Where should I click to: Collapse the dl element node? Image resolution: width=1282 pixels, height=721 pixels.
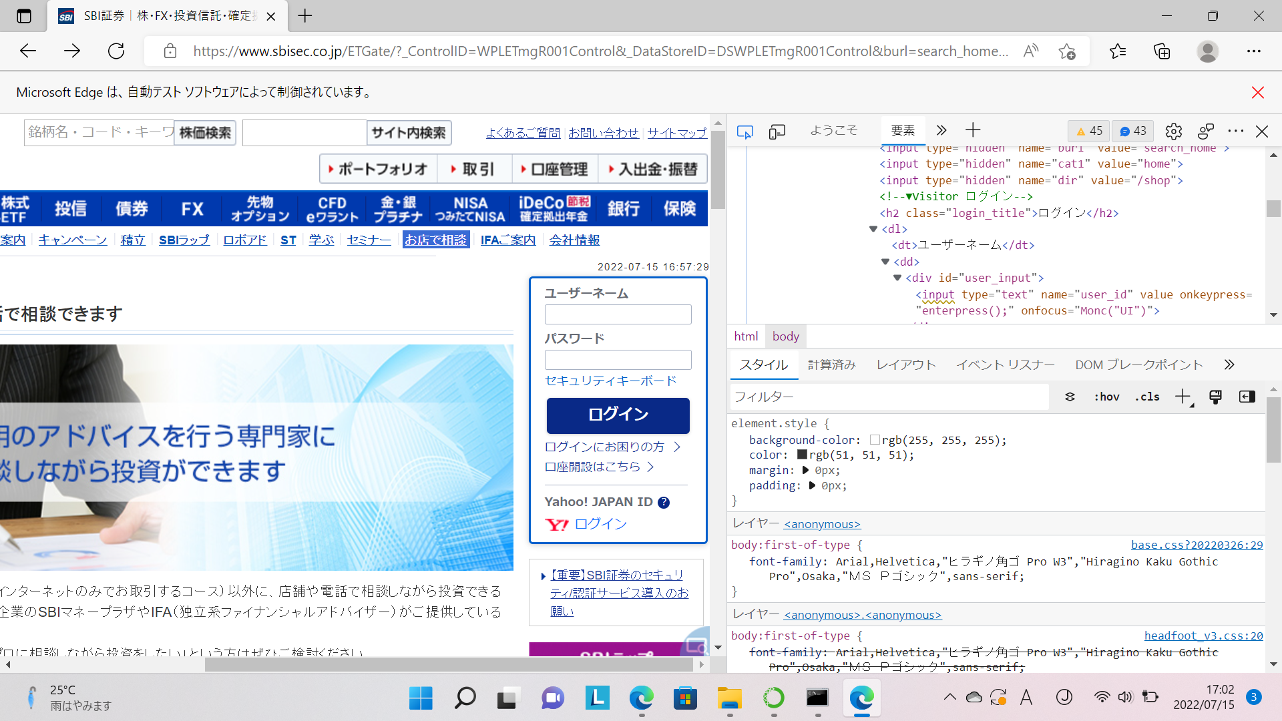pyautogui.click(x=873, y=229)
